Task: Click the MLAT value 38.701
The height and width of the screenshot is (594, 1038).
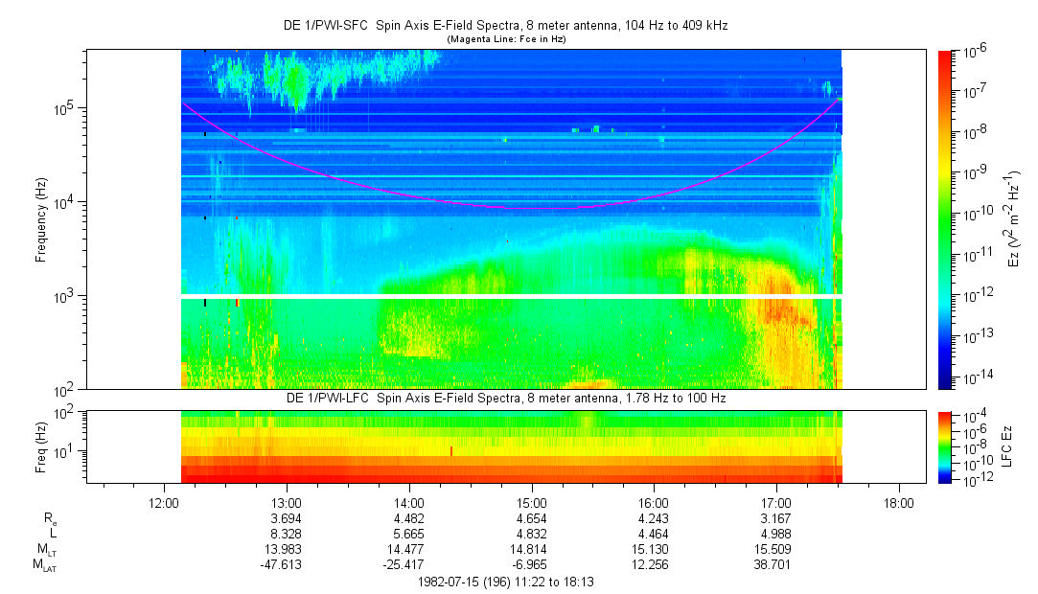Action: (776, 566)
